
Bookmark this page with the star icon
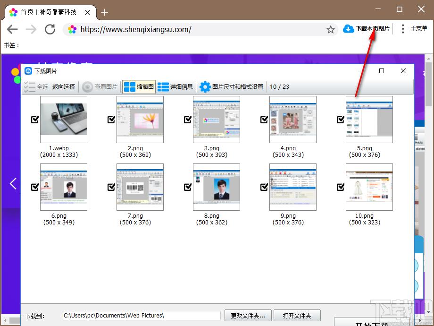click(x=331, y=29)
